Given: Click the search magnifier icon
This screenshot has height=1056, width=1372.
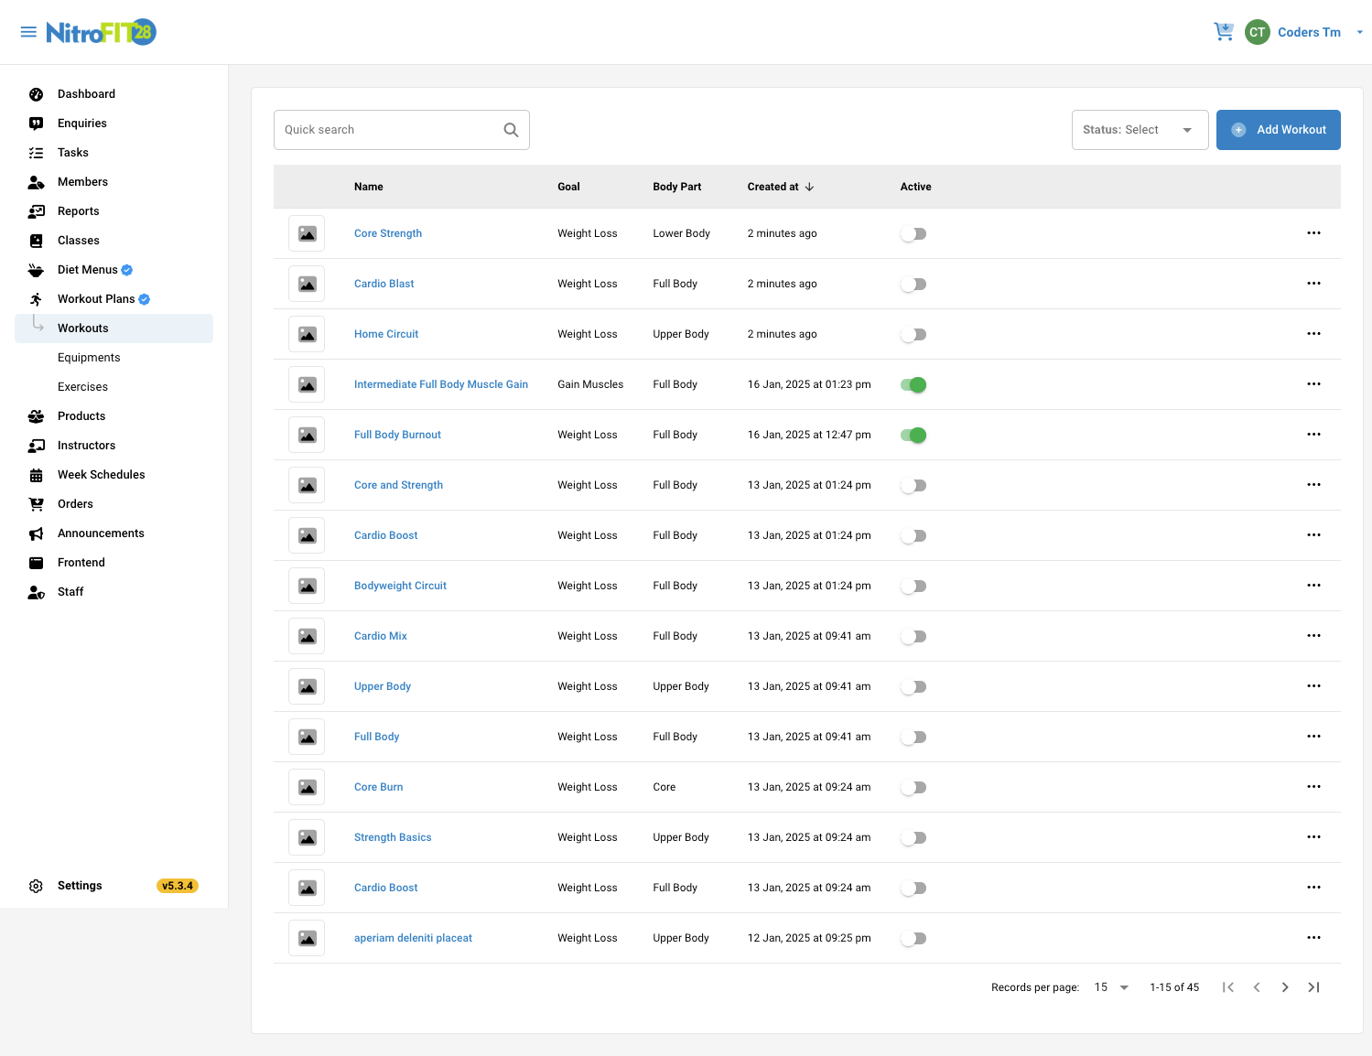Looking at the screenshot, I should (511, 130).
